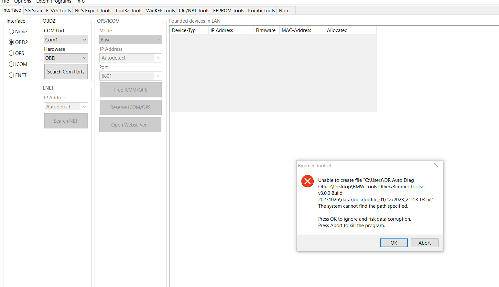Sort by the Device-Typ column header
Screen dimensions: 499x287
click(x=190, y=30)
